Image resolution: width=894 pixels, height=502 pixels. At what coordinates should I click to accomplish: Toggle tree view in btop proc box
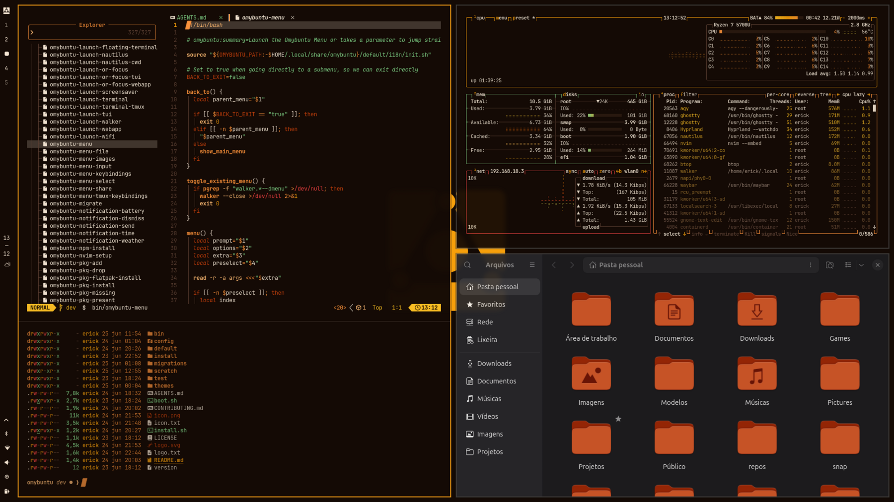pos(825,94)
